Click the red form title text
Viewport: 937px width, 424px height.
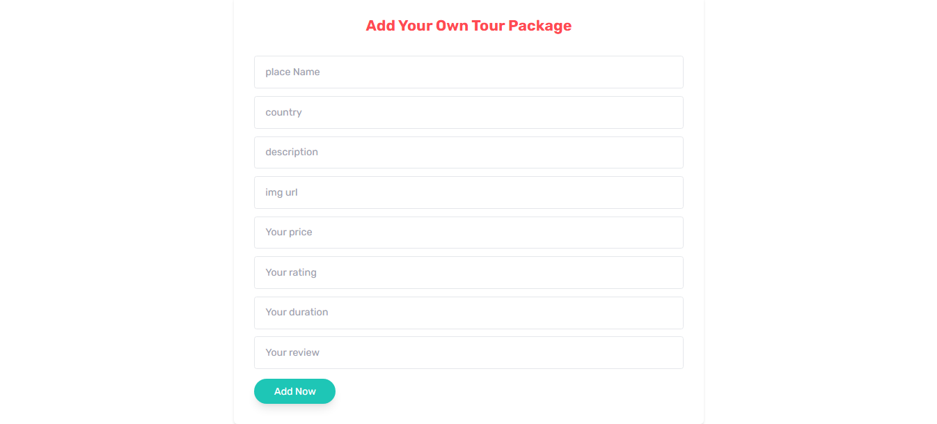[x=468, y=26]
